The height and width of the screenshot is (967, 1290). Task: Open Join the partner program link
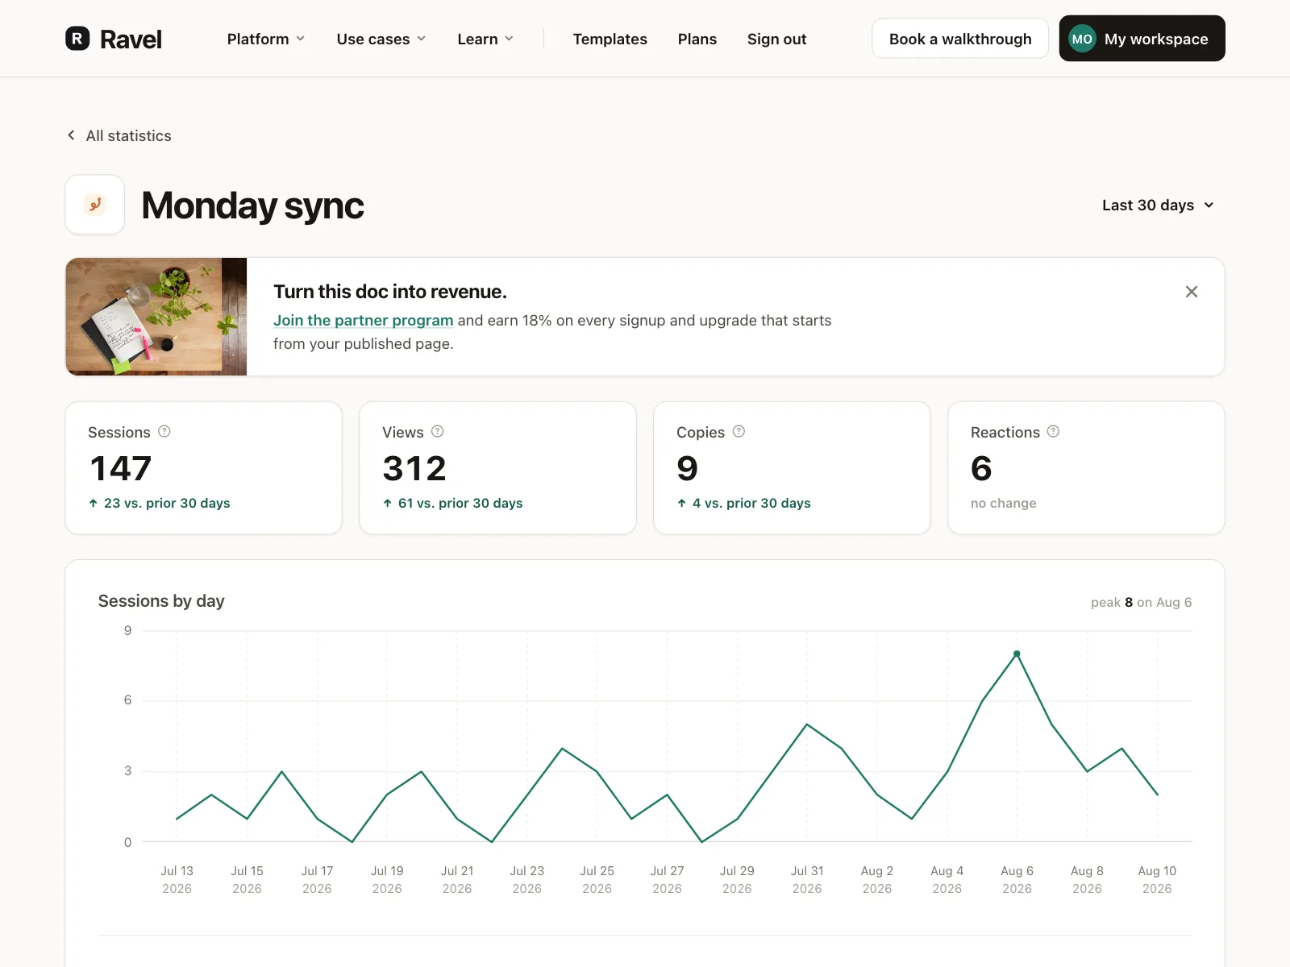pyautogui.click(x=363, y=320)
